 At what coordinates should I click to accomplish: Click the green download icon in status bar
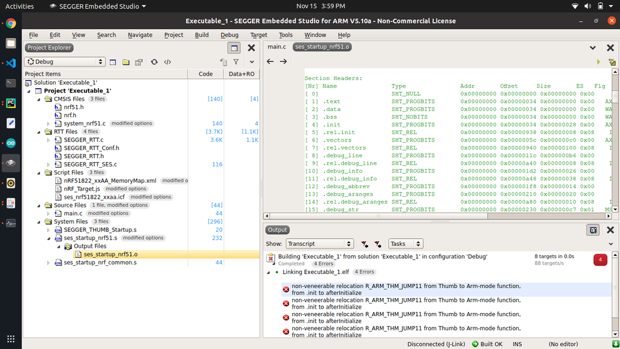coord(616,344)
